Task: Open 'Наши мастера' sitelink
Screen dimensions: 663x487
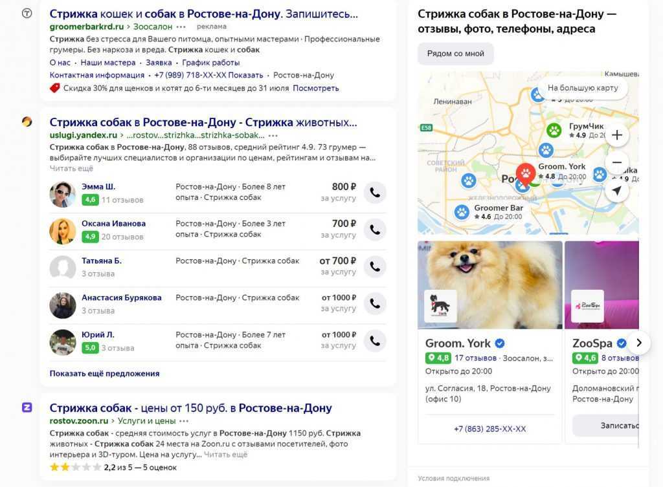Action: [108, 63]
